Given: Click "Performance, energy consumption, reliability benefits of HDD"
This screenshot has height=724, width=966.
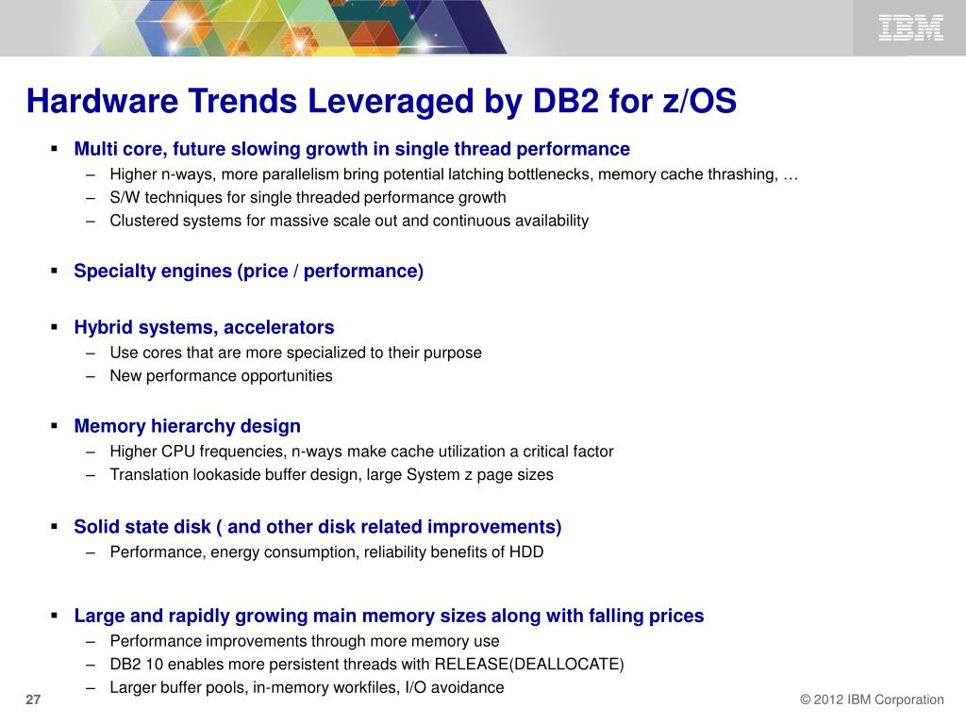Looking at the screenshot, I should click(326, 552).
